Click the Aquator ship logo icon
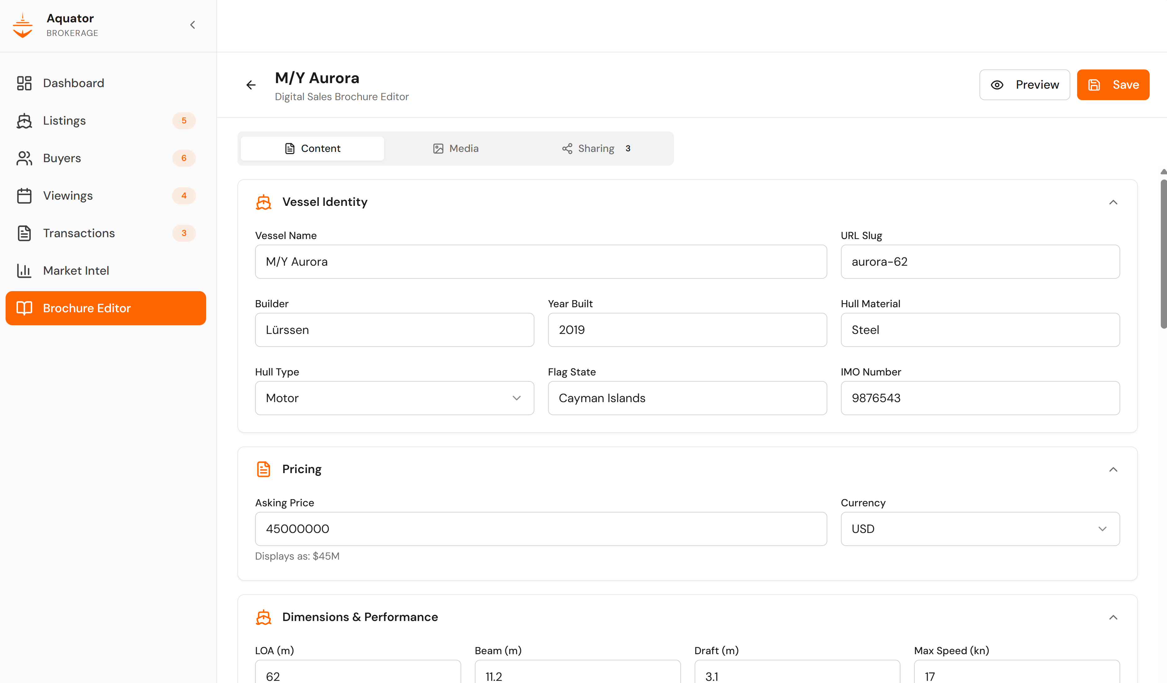 tap(23, 25)
